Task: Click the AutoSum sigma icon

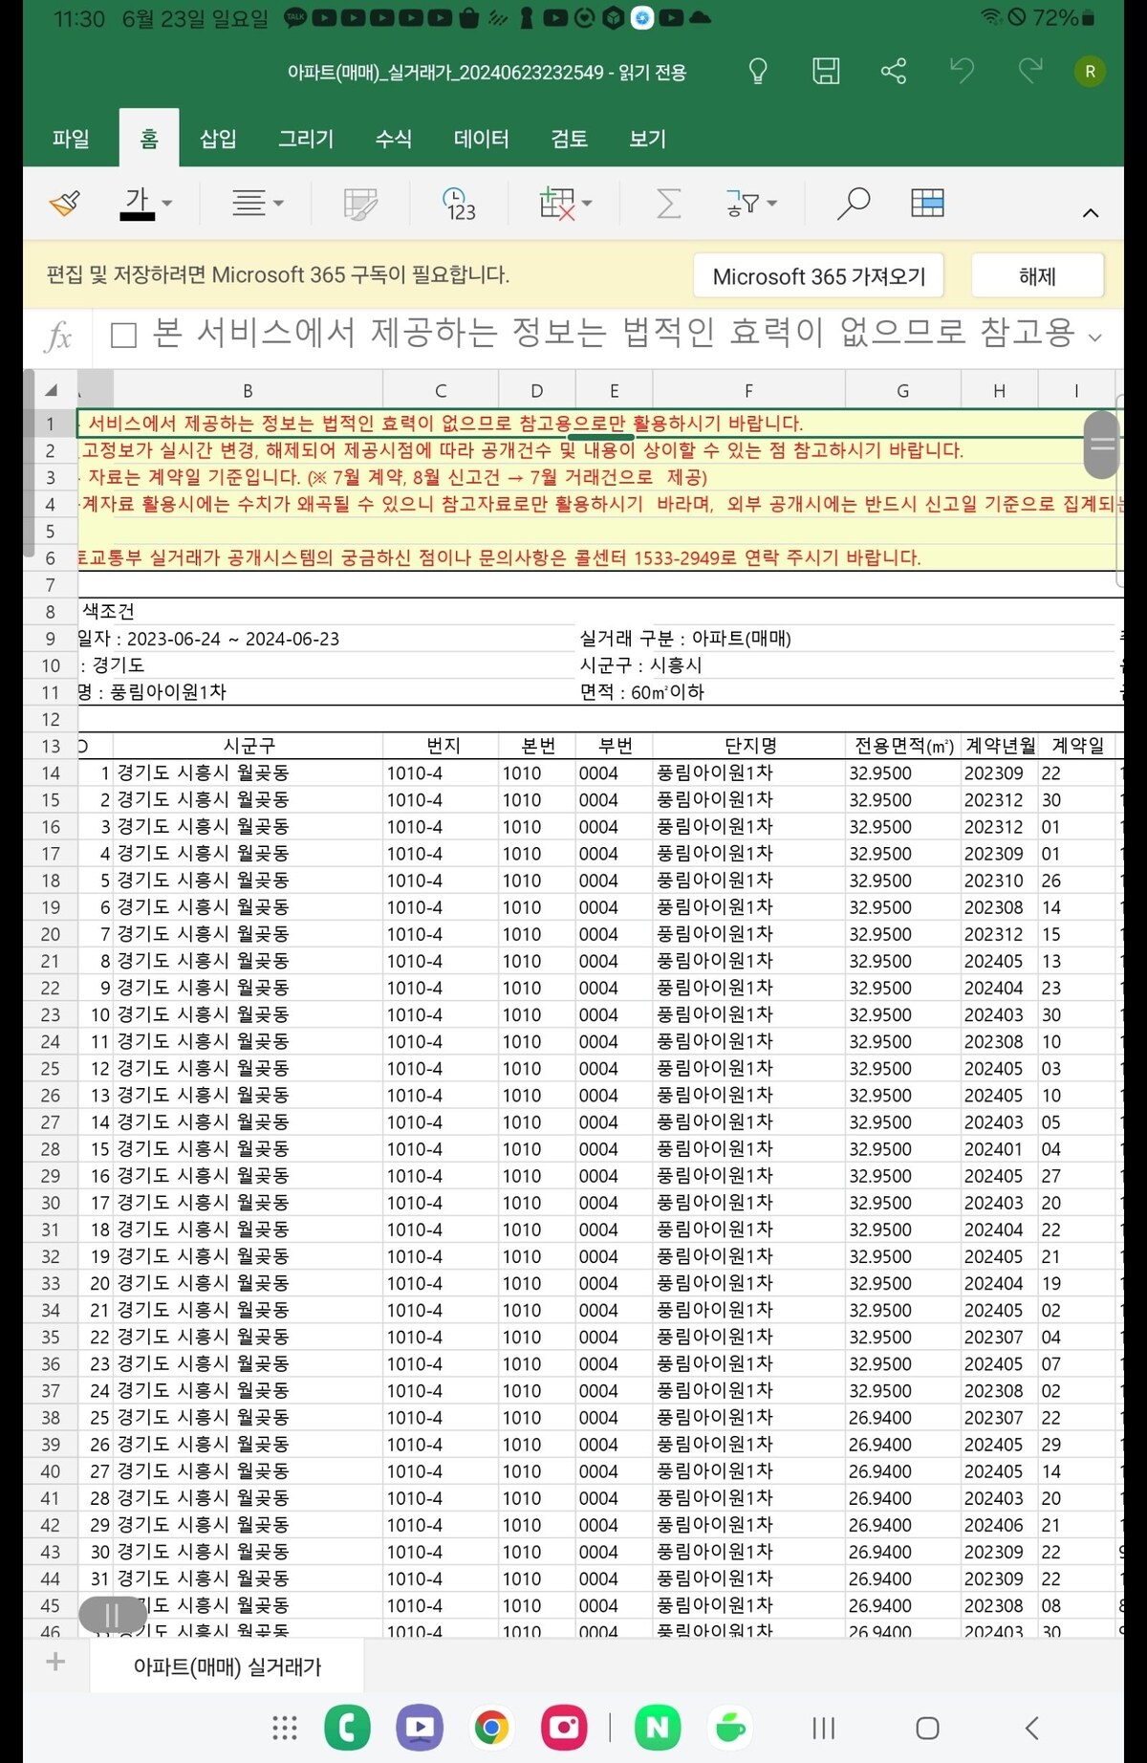Action: click(x=669, y=204)
